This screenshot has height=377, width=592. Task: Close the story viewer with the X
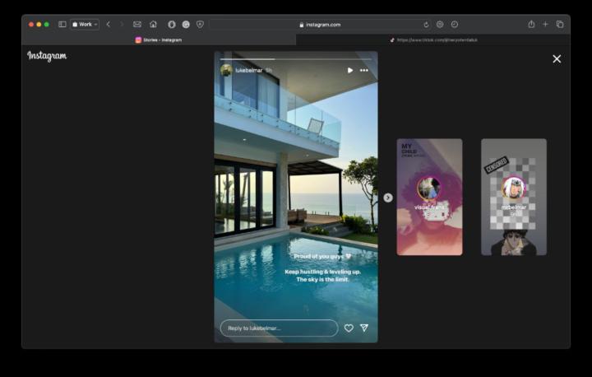(557, 59)
